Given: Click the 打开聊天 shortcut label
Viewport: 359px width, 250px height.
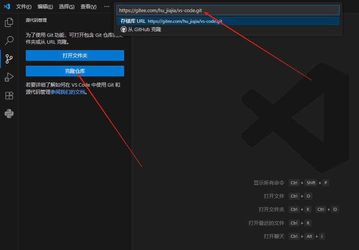Looking at the screenshot, I should (x=274, y=236).
